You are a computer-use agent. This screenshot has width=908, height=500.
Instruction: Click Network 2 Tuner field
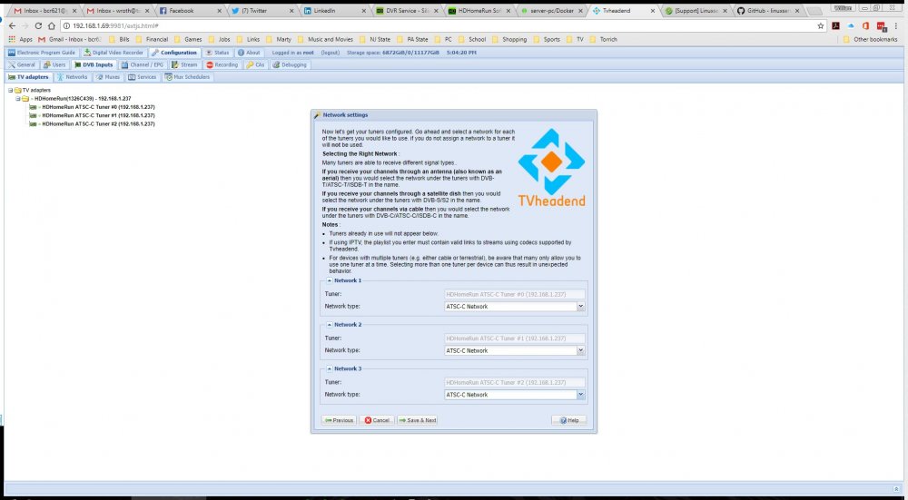(x=514, y=338)
